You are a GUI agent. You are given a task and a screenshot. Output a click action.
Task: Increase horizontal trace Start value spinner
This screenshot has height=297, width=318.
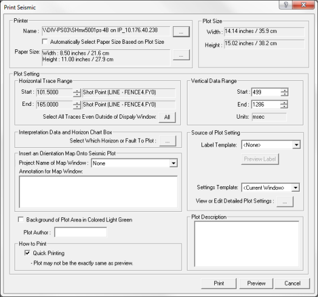(x=77, y=91)
